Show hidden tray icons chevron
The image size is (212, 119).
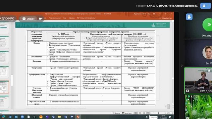(144, 117)
